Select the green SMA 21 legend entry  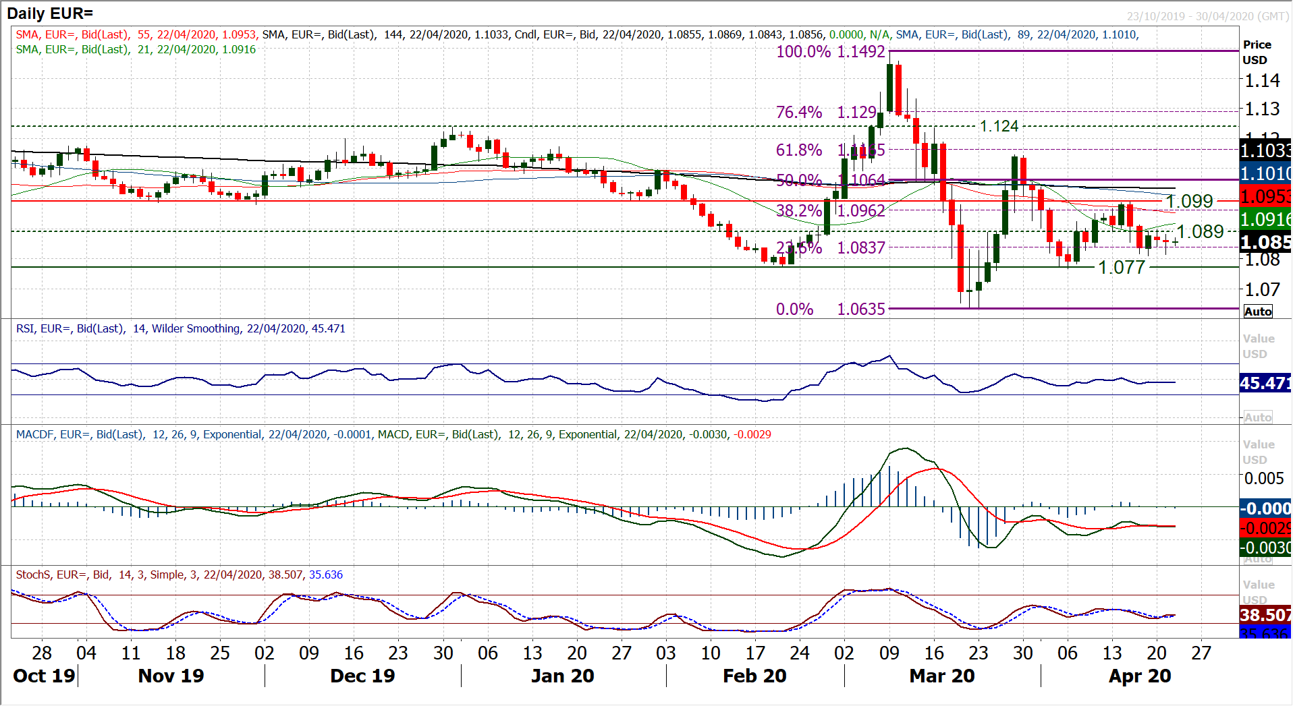coord(136,49)
